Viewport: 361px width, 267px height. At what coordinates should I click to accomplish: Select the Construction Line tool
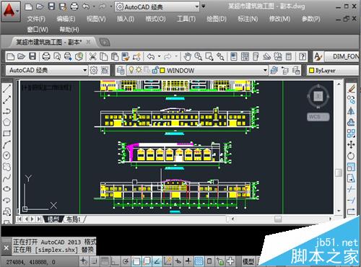click(6, 100)
